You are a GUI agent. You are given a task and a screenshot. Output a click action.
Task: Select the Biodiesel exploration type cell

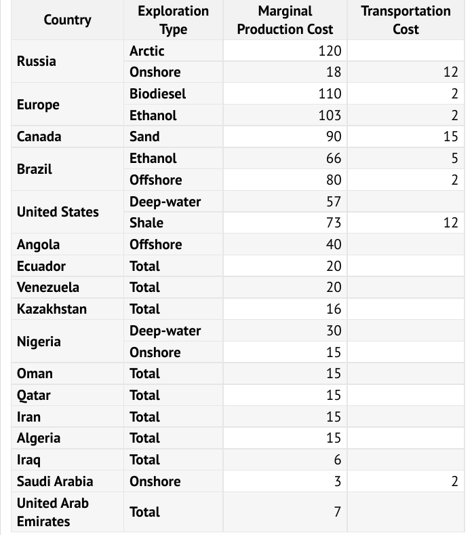coord(158,94)
